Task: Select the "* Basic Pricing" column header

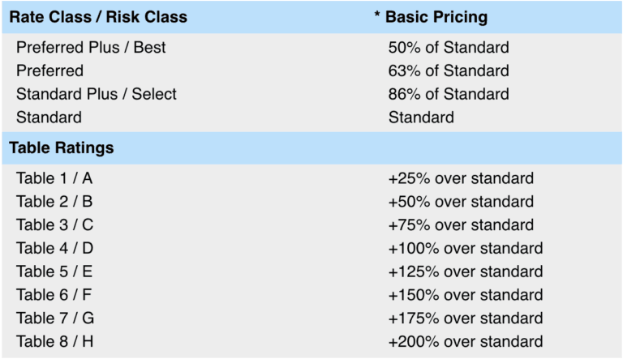Action: click(431, 16)
